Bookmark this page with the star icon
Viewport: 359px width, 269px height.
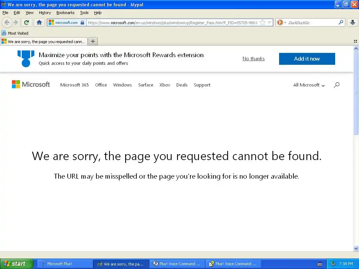[263, 22]
